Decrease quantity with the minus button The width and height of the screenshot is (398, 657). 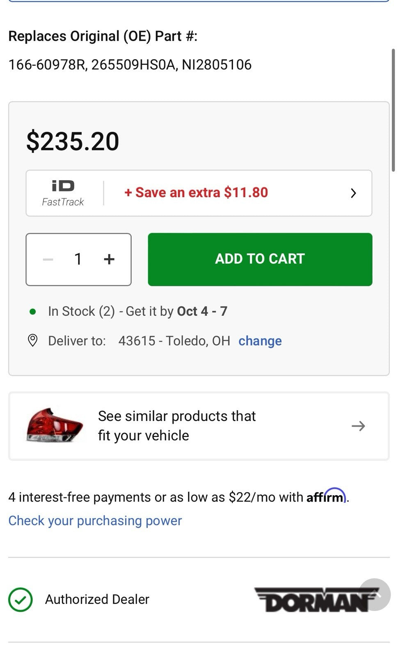click(48, 259)
